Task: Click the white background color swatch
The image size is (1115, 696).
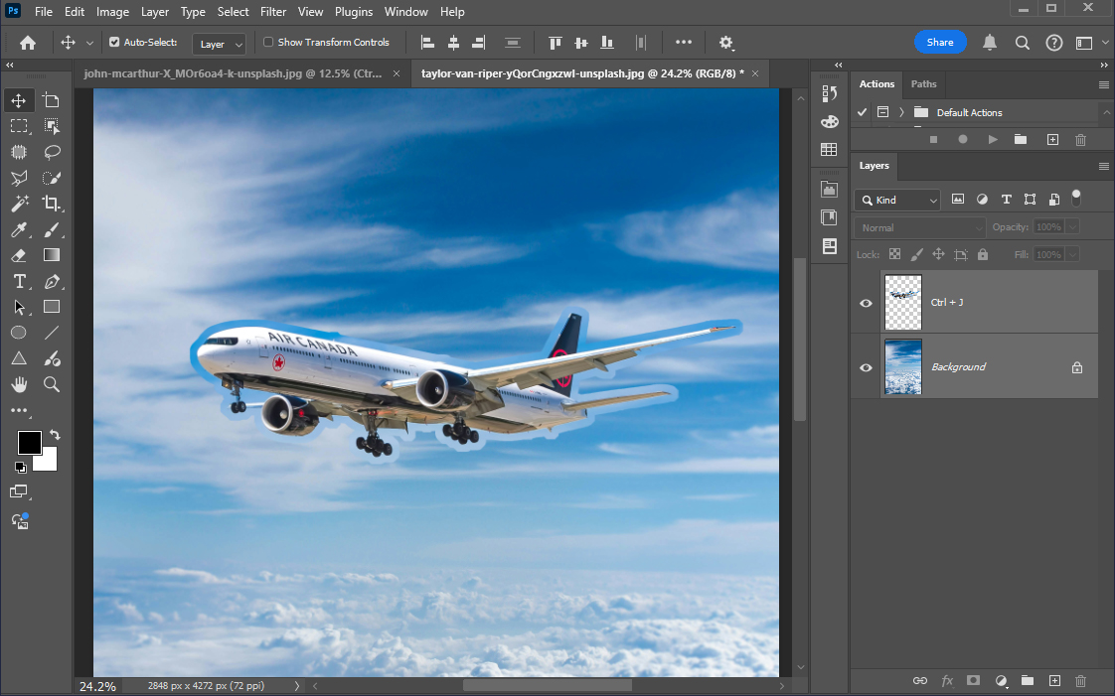Action: click(49, 462)
